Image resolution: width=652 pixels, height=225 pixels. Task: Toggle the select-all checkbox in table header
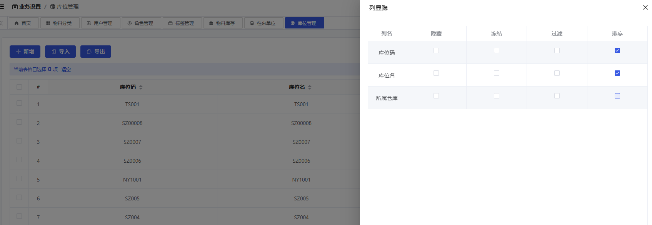pos(19,87)
